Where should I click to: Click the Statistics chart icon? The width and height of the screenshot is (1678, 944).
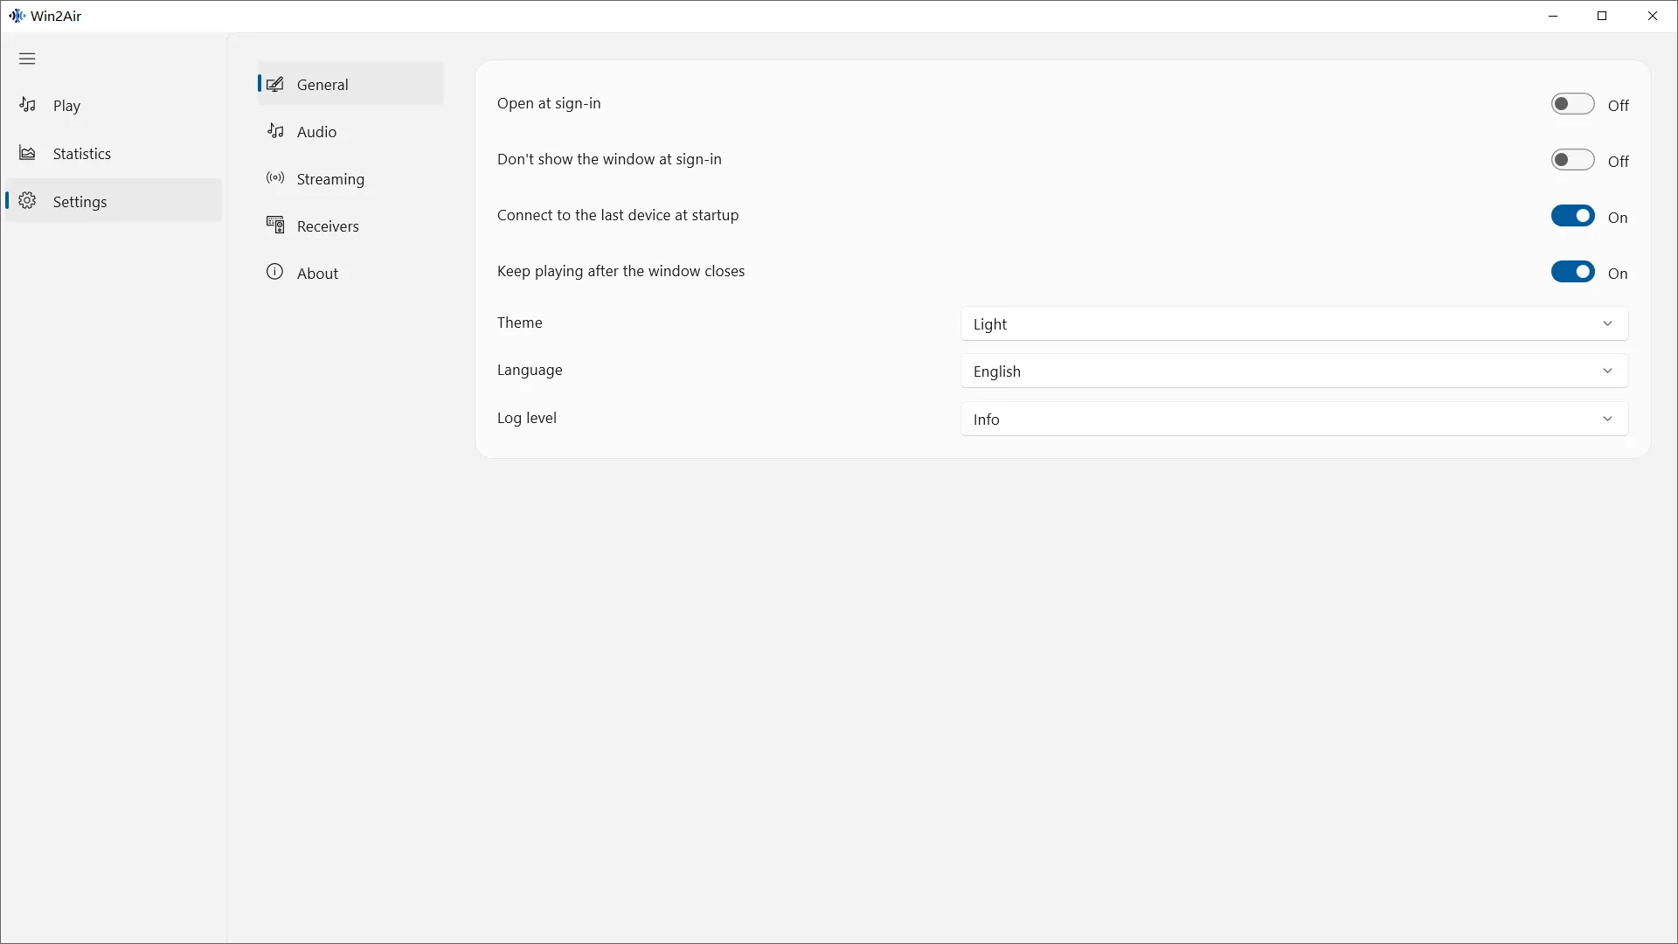[28, 153]
